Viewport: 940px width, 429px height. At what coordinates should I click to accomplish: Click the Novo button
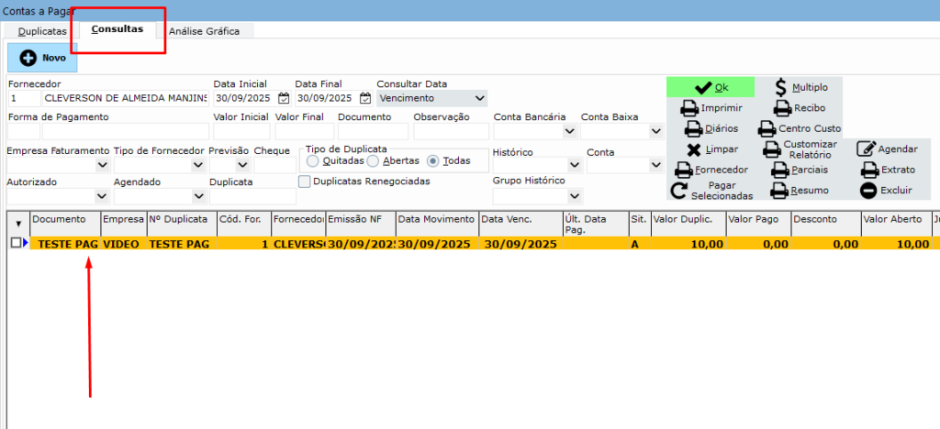click(x=42, y=58)
